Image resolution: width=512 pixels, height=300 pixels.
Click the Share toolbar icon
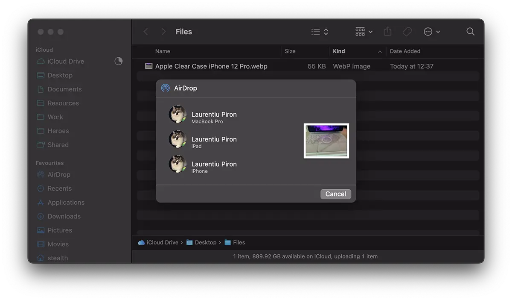387,32
